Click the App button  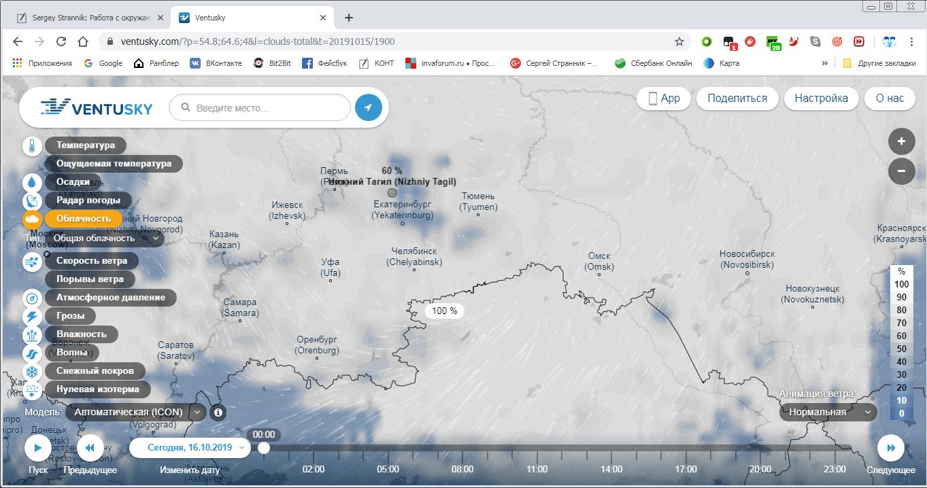click(664, 98)
